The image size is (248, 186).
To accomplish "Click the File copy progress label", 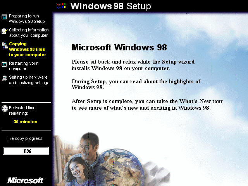I will (x=25, y=139).
